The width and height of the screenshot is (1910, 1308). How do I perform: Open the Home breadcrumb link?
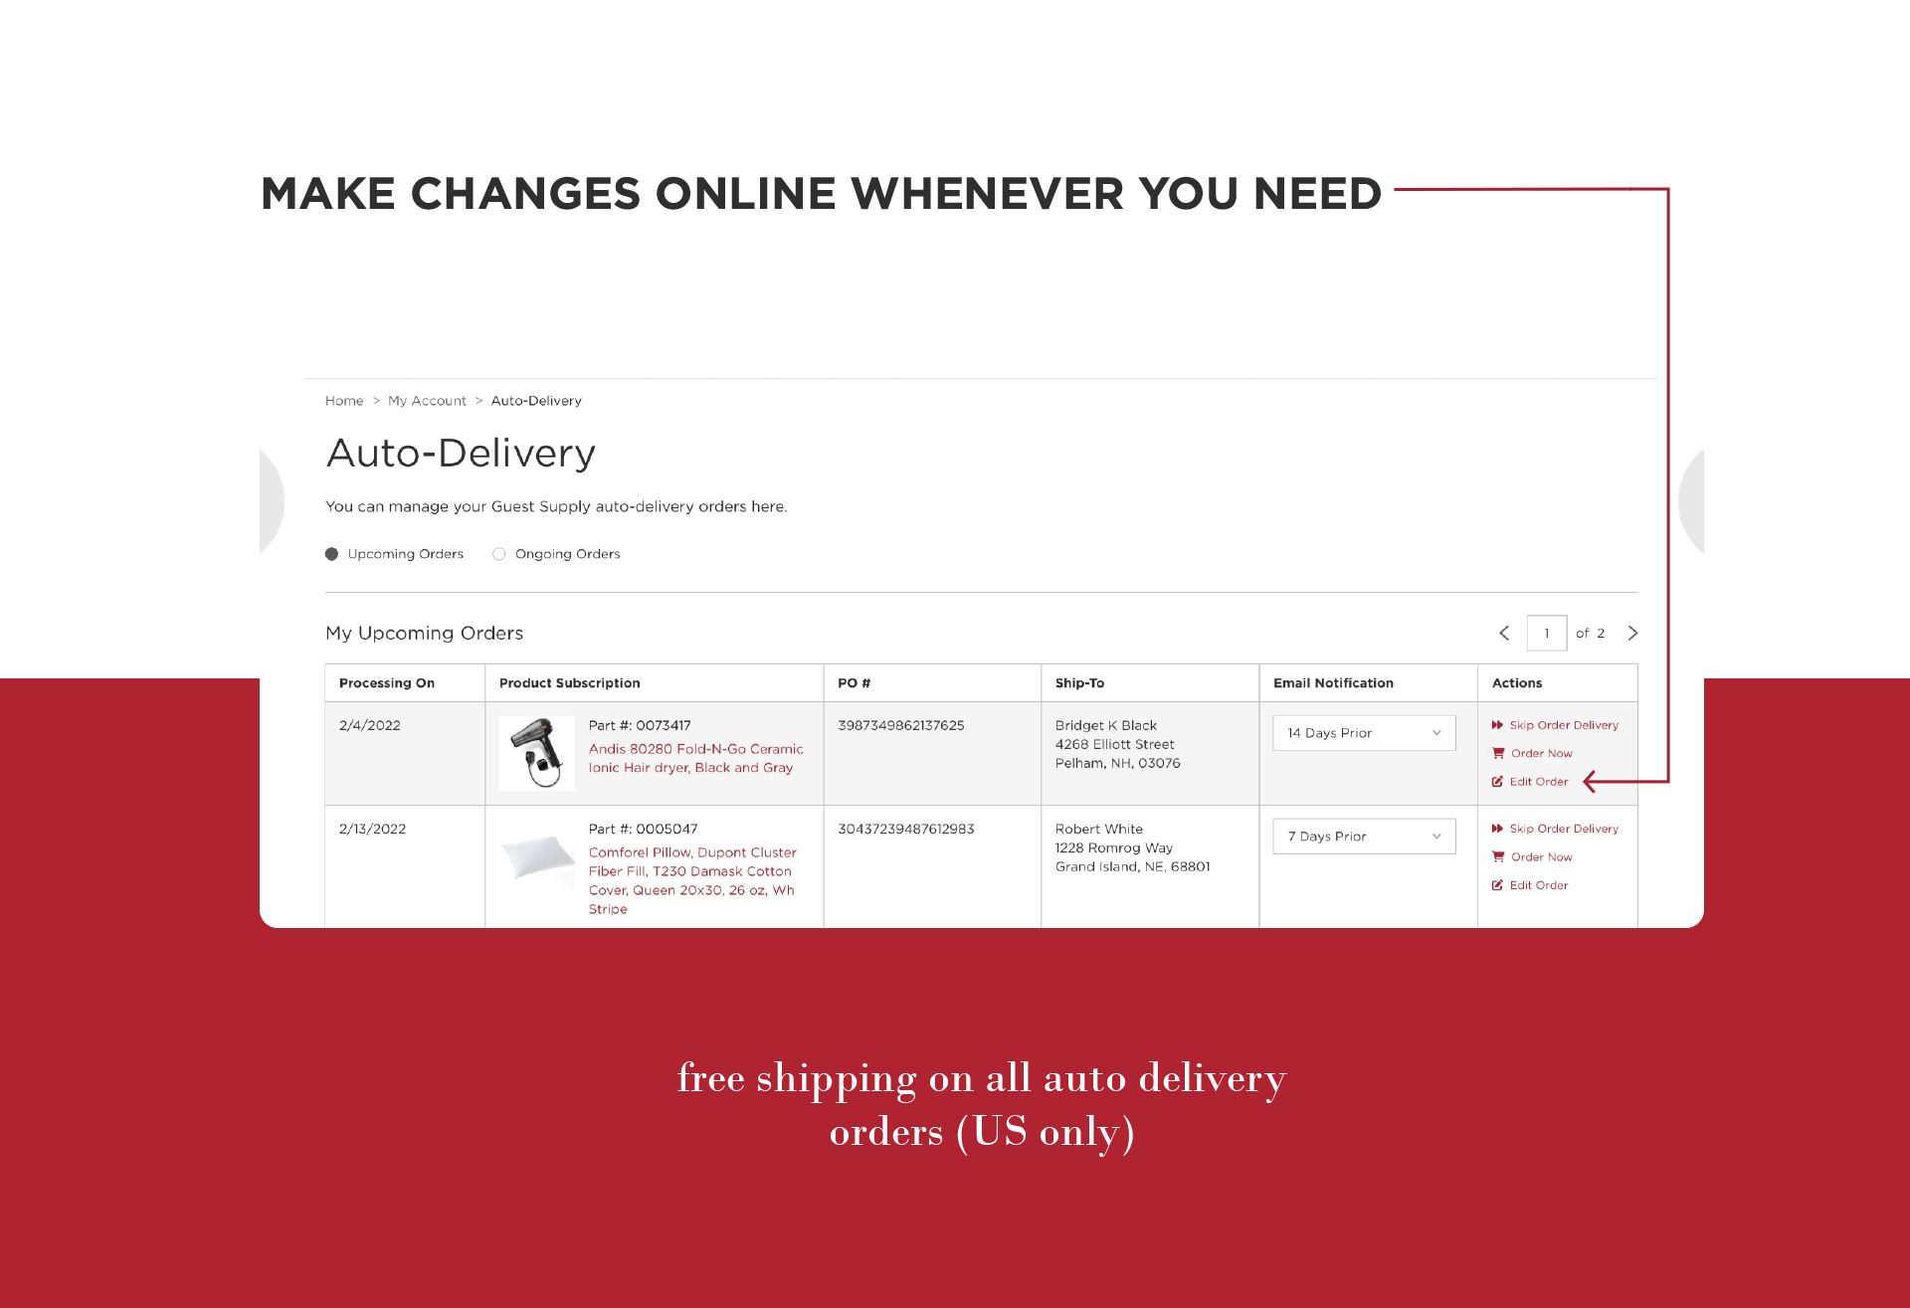point(344,400)
